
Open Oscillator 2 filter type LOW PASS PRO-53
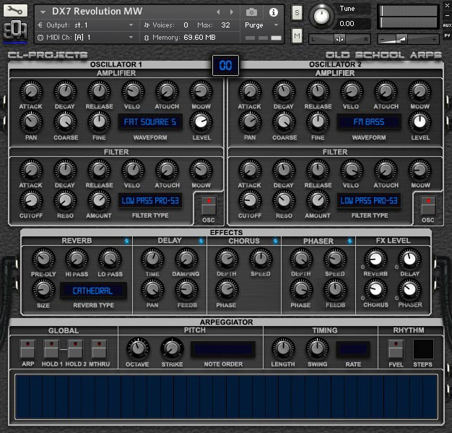click(x=369, y=201)
